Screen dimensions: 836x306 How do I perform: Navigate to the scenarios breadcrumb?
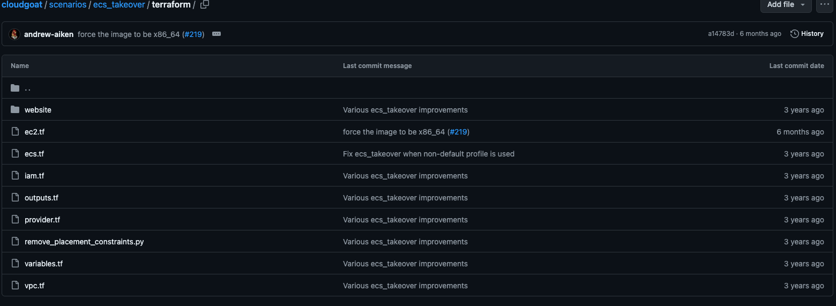tap(68, 4)
